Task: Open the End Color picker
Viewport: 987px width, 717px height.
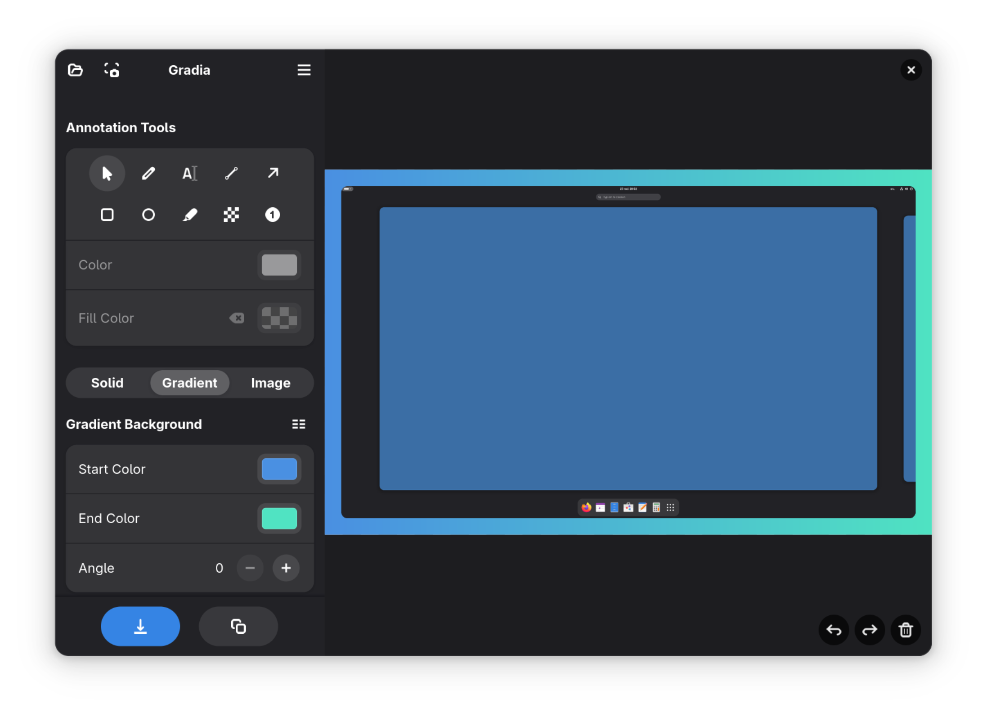Action: point(279,518)
